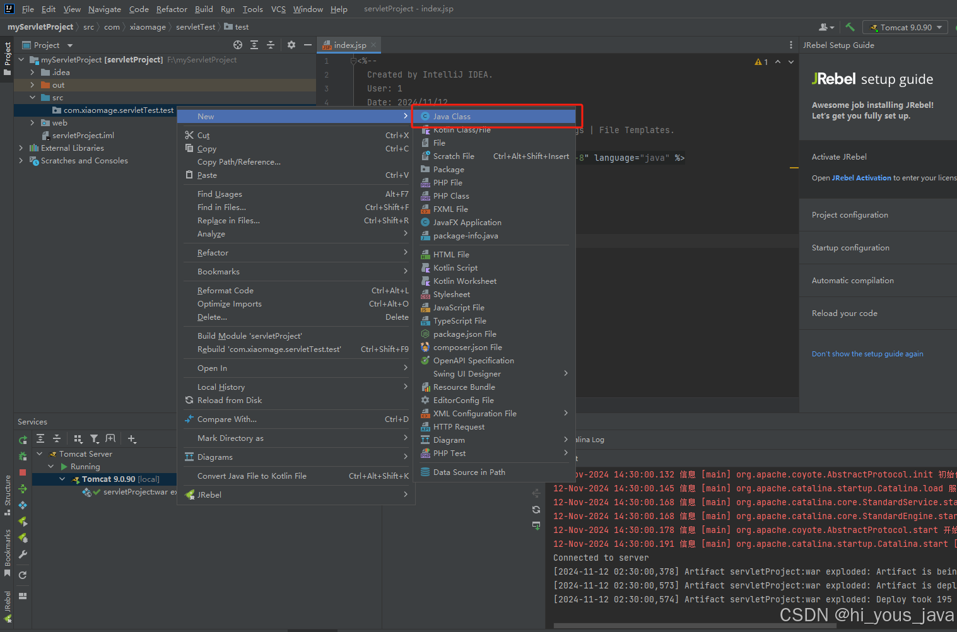Choose HTML File from New submenu
The height and width of the screenshot is (632, 957).
click(x=495, y=254)
